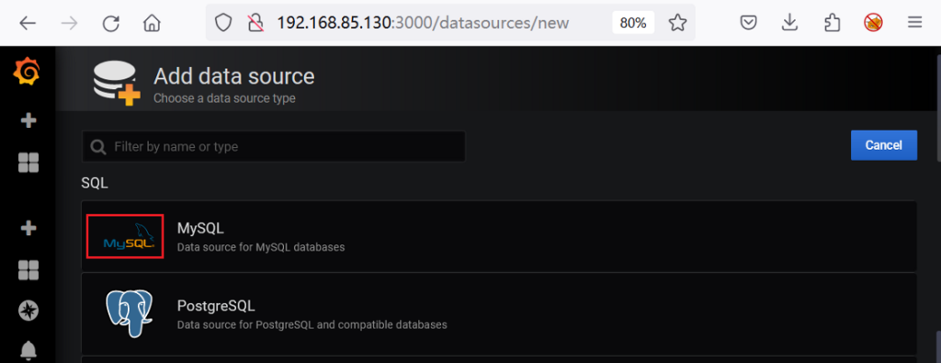Click the MySQL logo icon

[x=125, y=236]
